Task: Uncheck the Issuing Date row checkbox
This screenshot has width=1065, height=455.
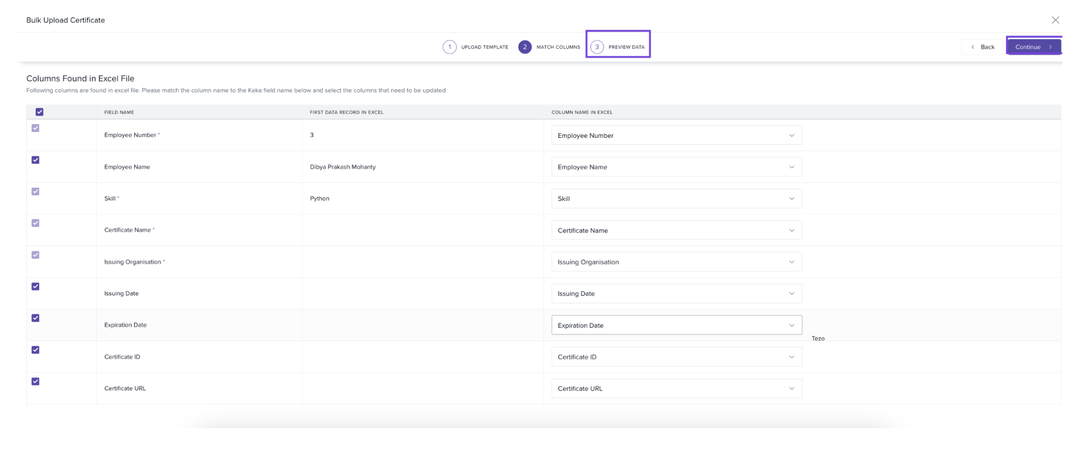Action: pos(36,287)
